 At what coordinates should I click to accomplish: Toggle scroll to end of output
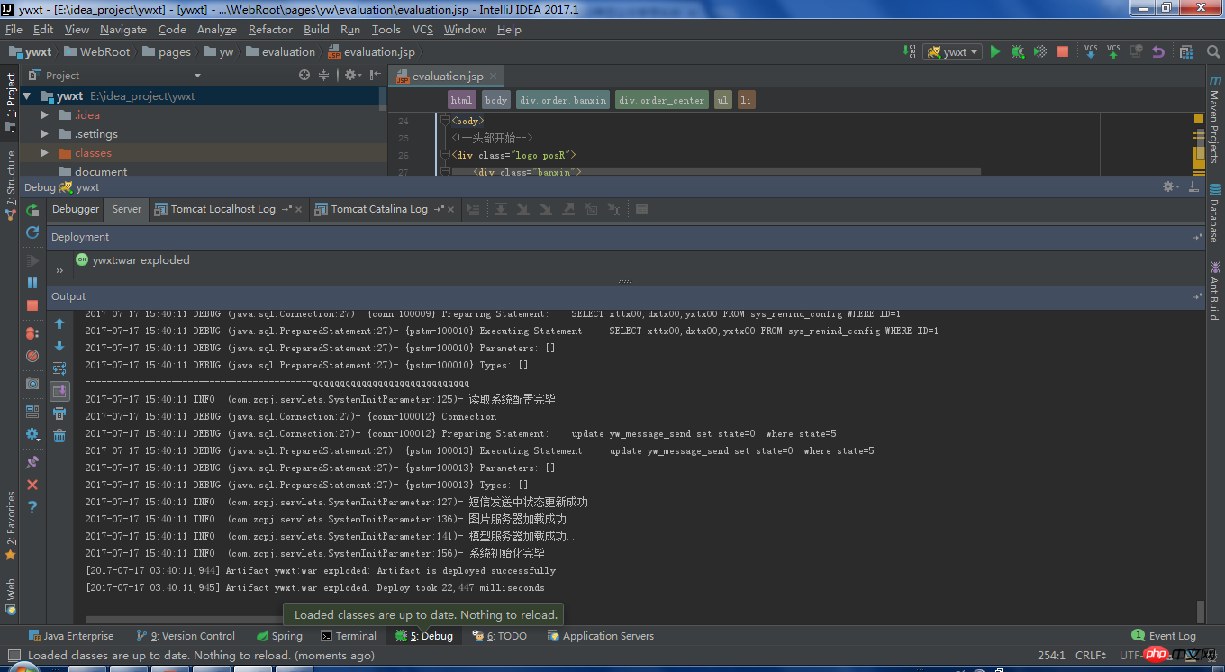(x=59, y=391)
